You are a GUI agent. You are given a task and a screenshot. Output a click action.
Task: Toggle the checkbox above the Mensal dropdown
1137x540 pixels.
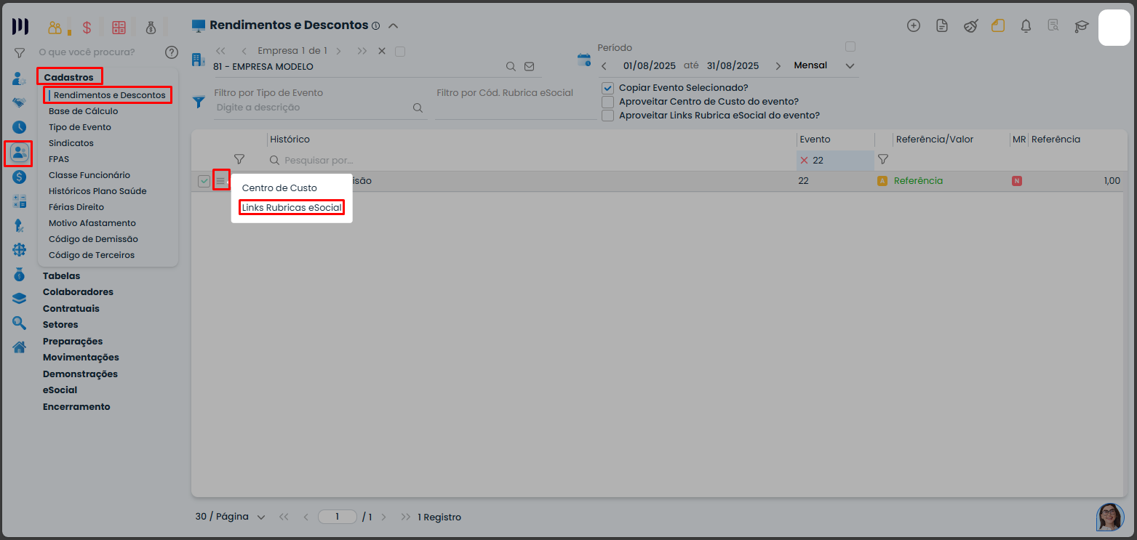(850, 47)
